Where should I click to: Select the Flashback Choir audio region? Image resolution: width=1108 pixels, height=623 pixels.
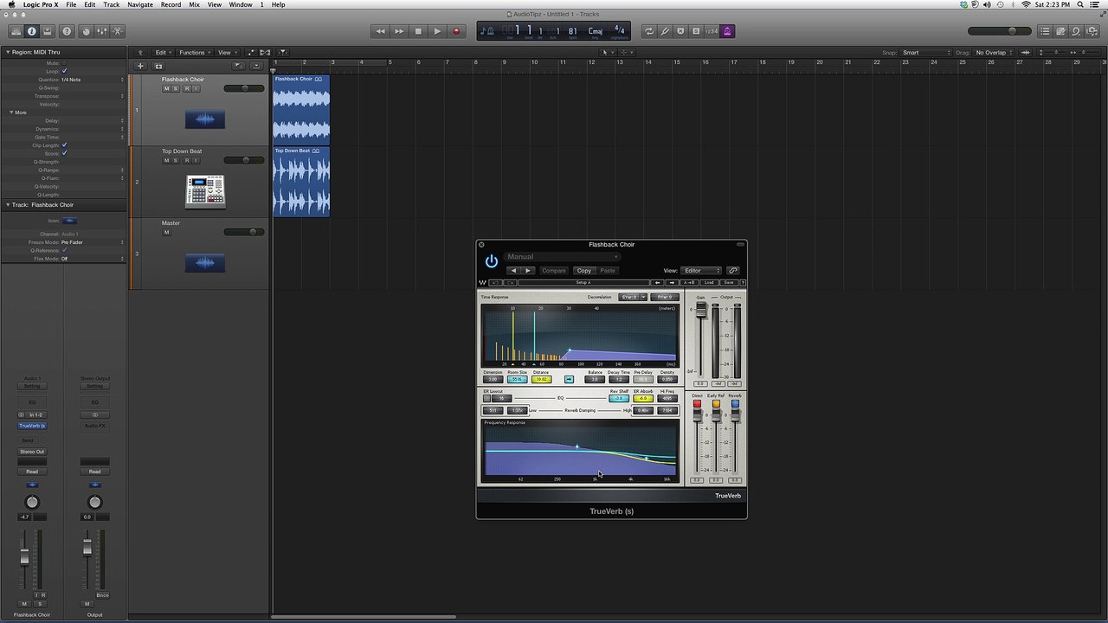tap(301, 109)
